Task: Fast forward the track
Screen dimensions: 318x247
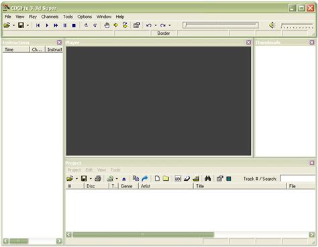Action: click(56, 25)
